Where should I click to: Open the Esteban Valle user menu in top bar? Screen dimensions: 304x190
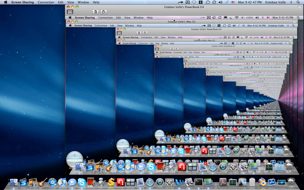click(276, 2)
